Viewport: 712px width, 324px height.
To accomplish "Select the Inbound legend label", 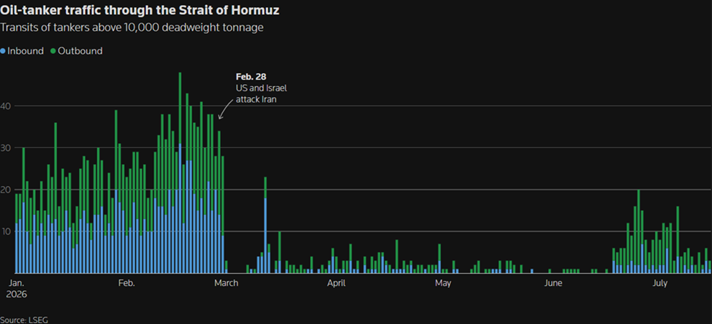I will (x=25, y=51).
